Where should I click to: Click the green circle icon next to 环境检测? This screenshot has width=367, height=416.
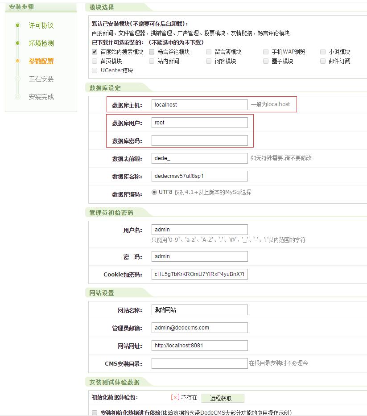click(x=17, y=43)
